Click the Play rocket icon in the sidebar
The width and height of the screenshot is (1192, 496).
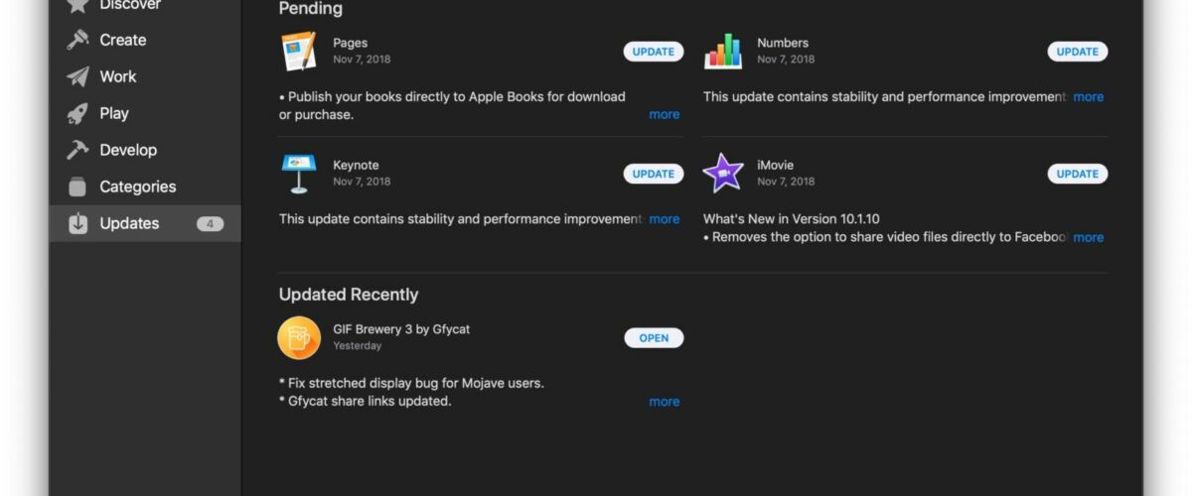click(x=77, y=113)
